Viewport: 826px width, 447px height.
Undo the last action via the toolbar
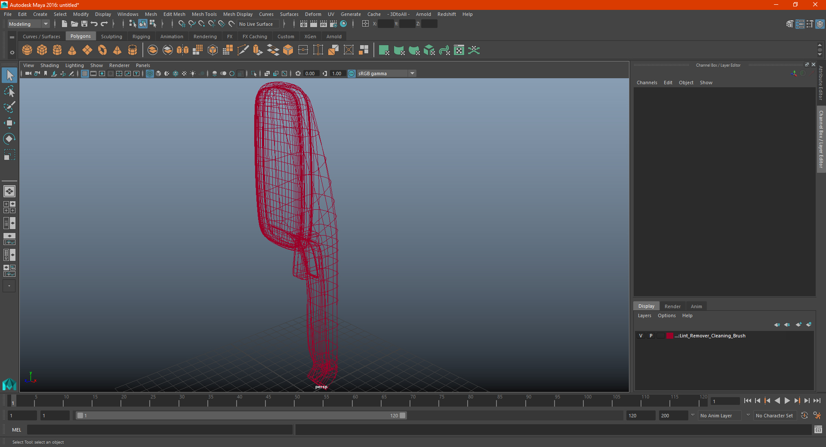click(94, 24)
